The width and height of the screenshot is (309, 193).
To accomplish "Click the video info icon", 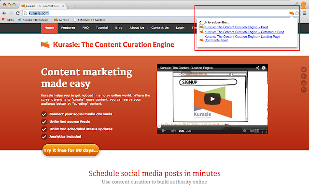I will (264, 68).
